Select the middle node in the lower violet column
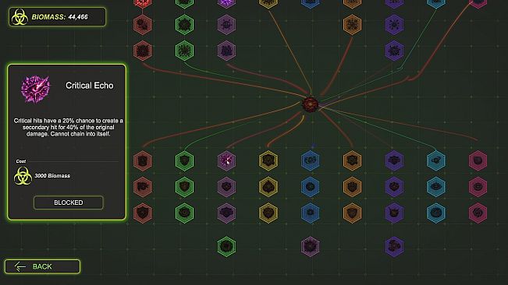Viewport: 508px width, 285px height. tap(394, 187)
